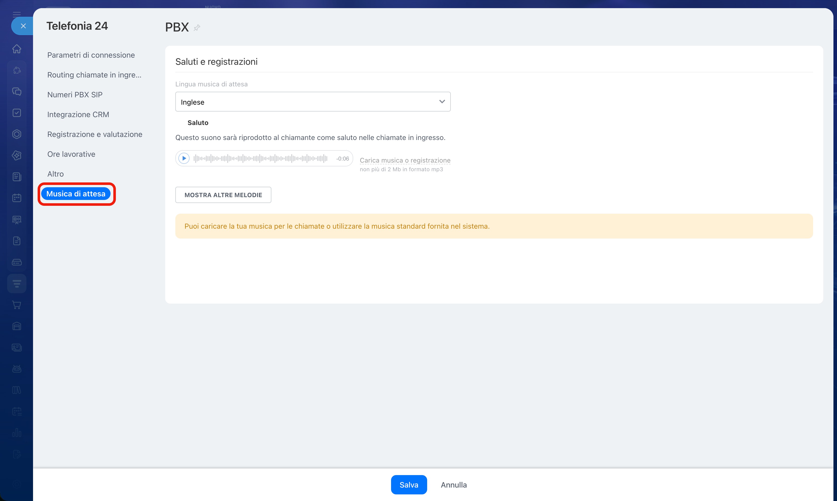Open the chat bubbles icon in sidebar
The width and height of the screenshot is (837, 501).
pos(17,91)
